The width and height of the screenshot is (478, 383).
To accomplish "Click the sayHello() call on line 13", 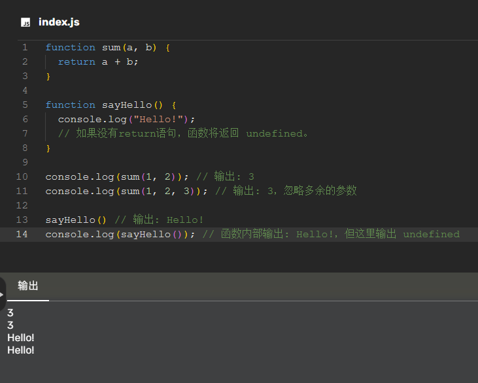I will tap(75, 220).
